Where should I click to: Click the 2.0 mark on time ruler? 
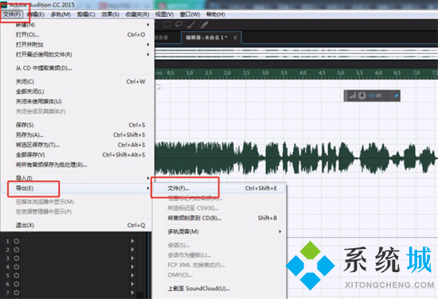(x=227, y=72)
